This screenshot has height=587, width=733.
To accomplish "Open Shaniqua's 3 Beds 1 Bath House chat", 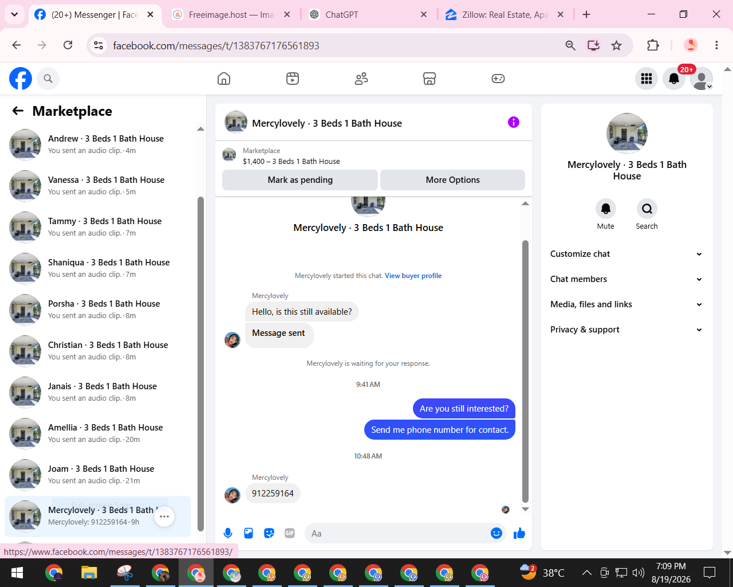I will point(97,268).
